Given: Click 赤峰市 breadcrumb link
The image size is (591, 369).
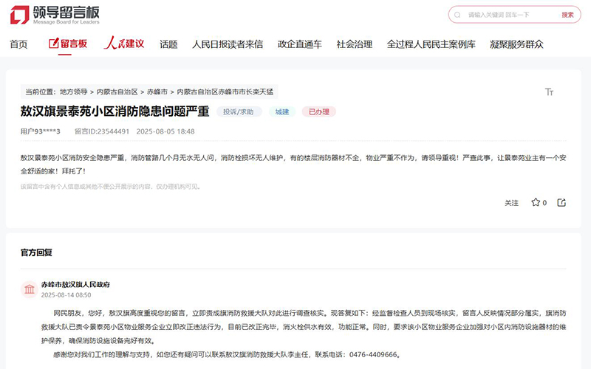Looking at the screenshot, I should (156, 92).
